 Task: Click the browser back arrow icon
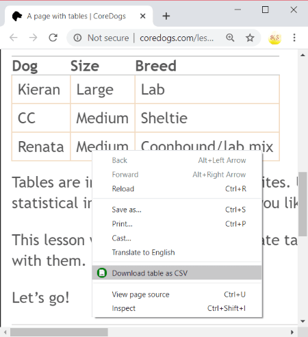pos(14,38)
